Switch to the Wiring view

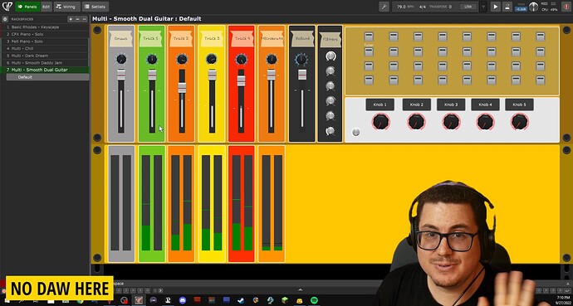pyautogui.click(x=66, y=7)
